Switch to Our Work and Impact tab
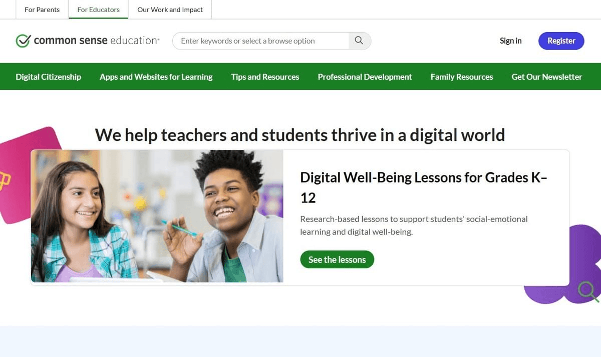The height and width of the screenshot is (357, 601). tap(170, 10)
